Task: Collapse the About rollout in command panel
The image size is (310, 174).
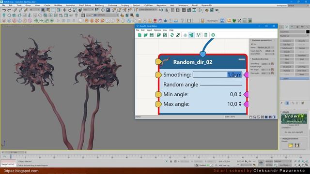Action: pos(285,112)
